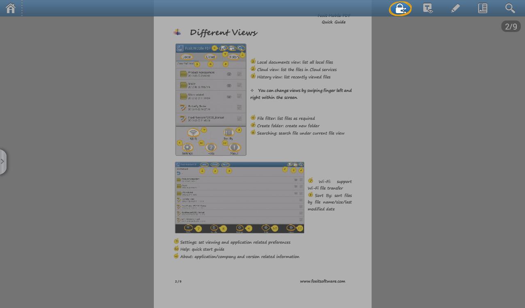Select 'Local documents view: list all local files'
Screen dimensions: 525x308
[295, 62]
